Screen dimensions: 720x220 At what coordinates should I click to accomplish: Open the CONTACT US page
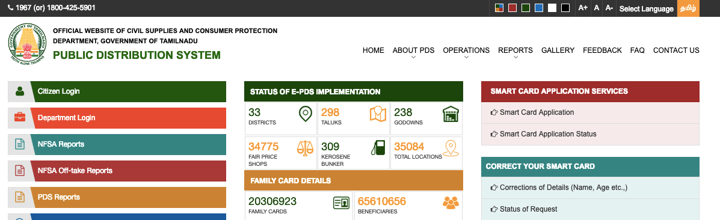pyautogui.click(x=676, y=50)
